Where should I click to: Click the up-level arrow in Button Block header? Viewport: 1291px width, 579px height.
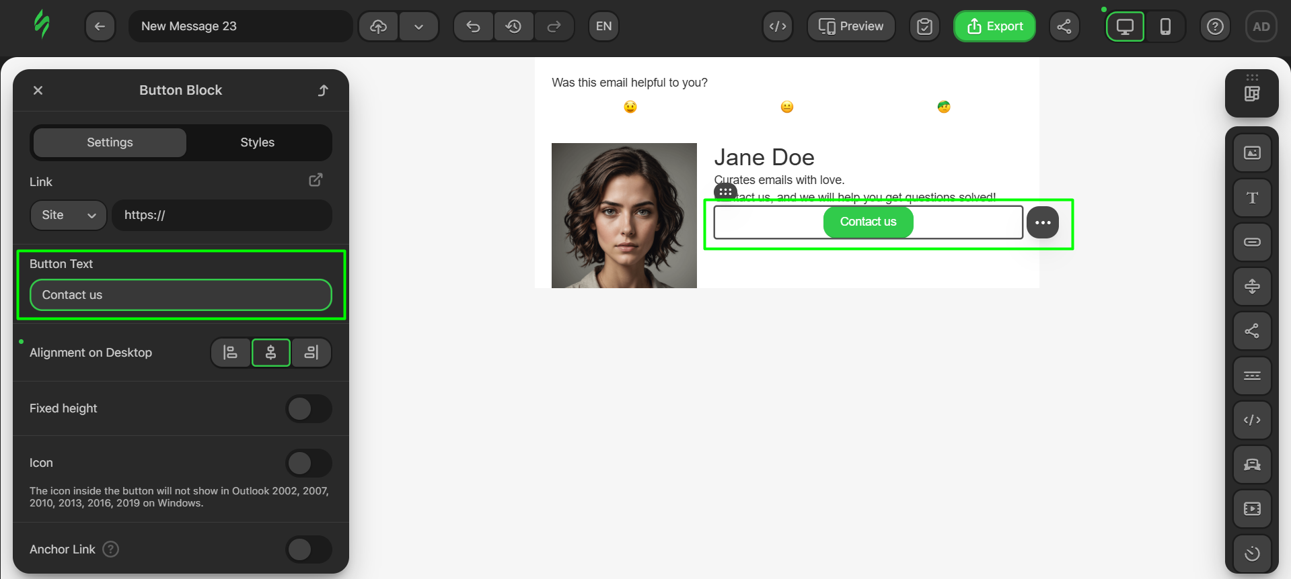(x=324, y=90)
